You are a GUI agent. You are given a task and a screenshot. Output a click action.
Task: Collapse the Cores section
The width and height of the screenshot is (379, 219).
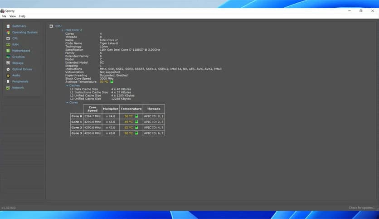pos(67,103)
